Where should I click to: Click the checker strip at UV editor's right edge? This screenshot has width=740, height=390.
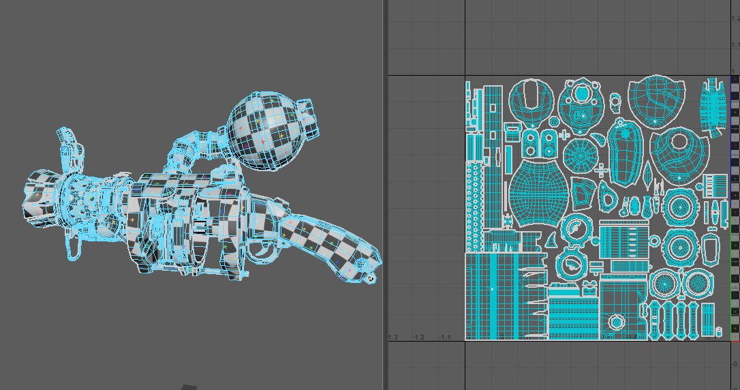(x=735, y=208)
